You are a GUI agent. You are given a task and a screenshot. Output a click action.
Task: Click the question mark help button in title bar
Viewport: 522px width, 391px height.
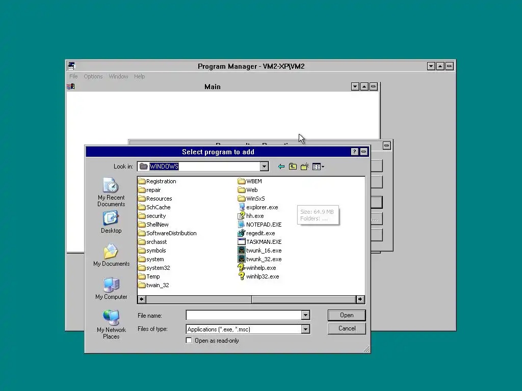355,152
